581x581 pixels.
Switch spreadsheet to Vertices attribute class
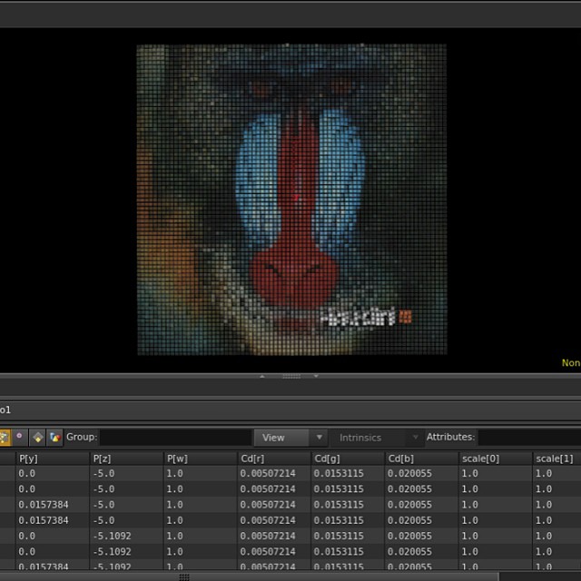click(19, 437)
